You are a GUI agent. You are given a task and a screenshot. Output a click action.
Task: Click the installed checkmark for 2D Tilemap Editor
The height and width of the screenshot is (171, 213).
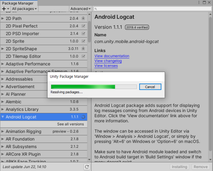pos(83,56)
